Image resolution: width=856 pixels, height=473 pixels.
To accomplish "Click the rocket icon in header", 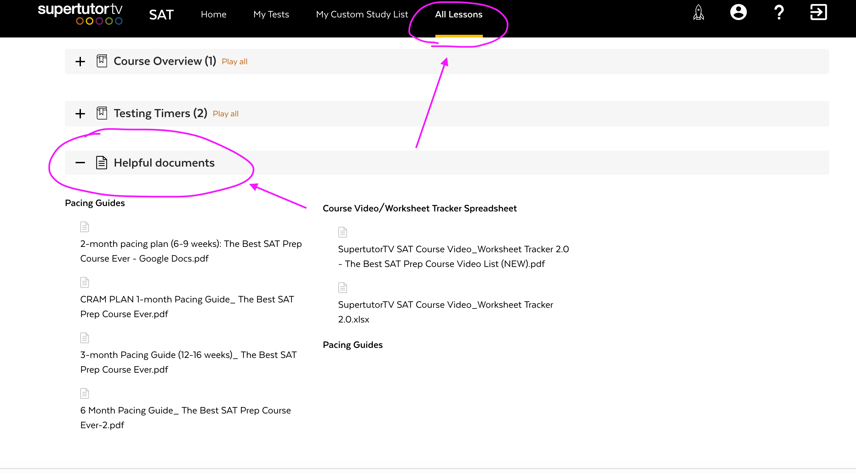I will tap(698, 13).
